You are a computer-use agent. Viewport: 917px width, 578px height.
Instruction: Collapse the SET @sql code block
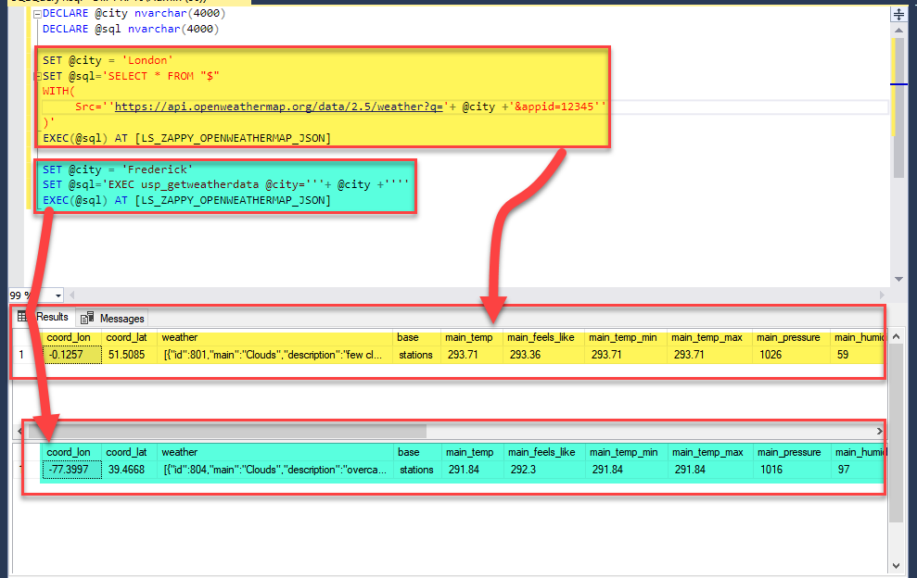pyautogui.click(x=38, y=76)
